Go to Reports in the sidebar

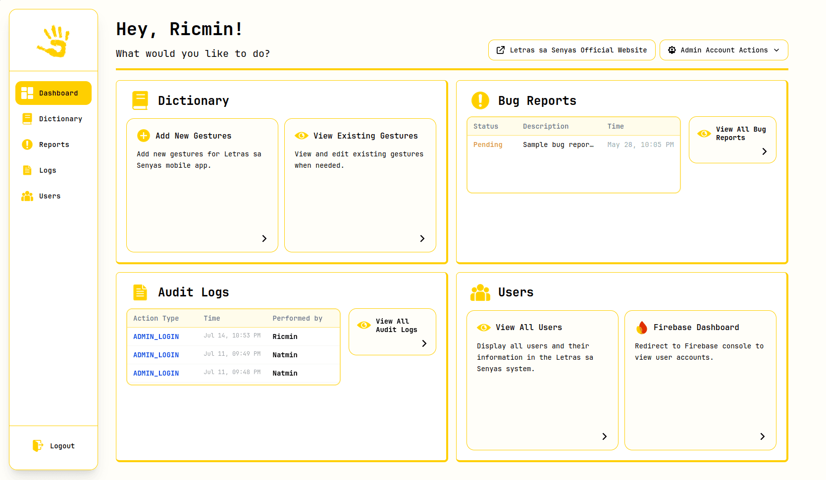(x=53, y=144)
